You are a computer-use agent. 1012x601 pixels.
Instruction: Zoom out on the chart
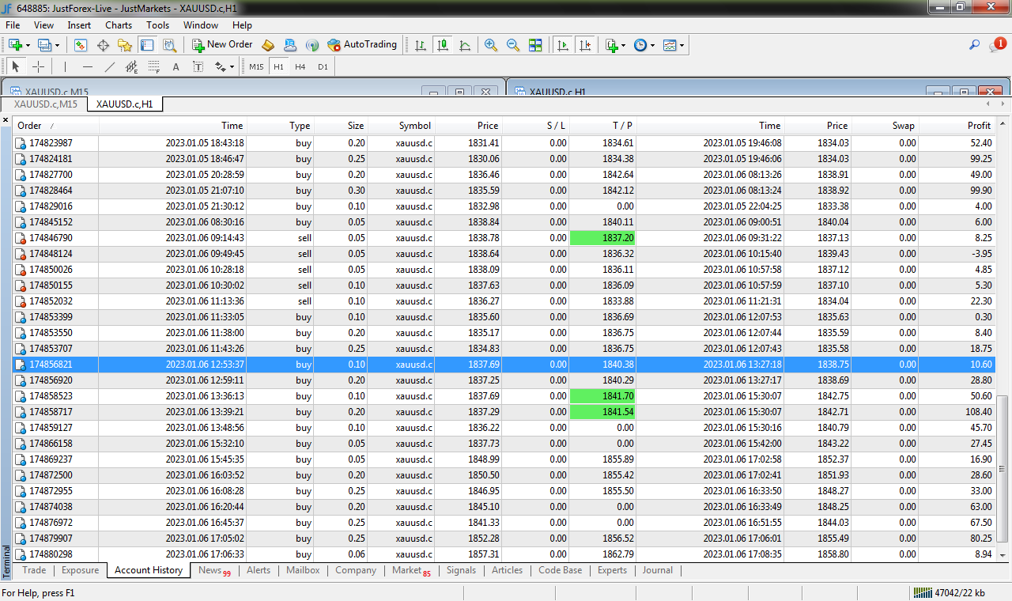pos(513,45)
